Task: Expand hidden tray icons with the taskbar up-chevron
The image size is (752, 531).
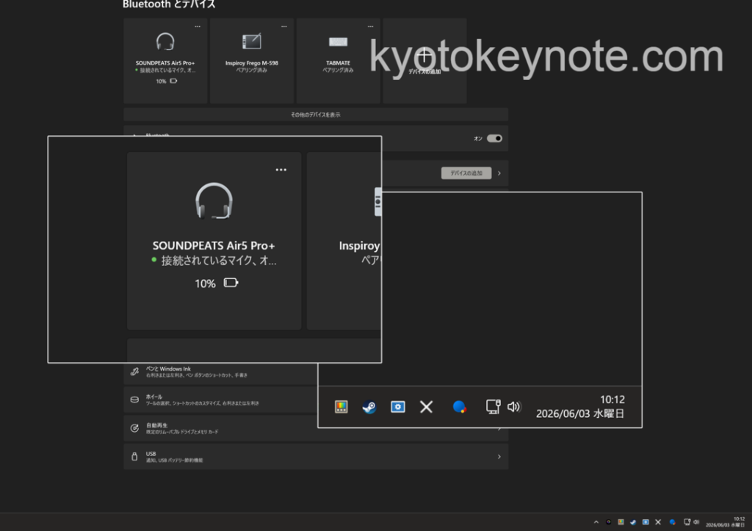Action: click(x=596, y=522)
